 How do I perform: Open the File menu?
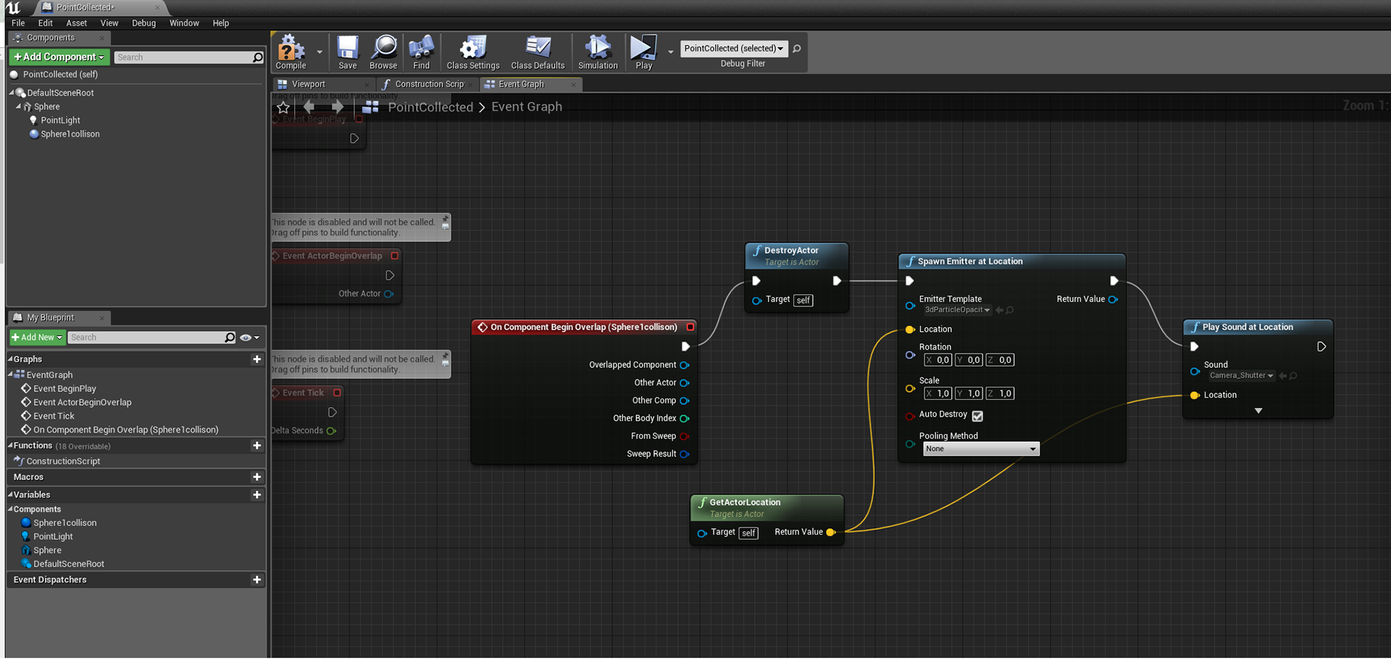tap(18, 23)
